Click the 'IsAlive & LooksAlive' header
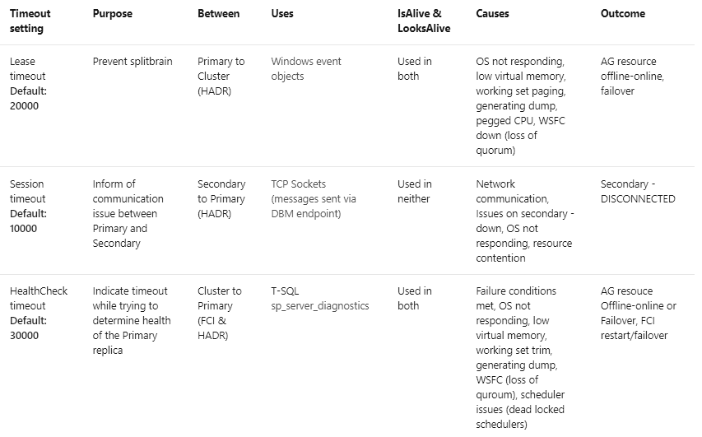The width and height of the screenshot is (702, 437). tap(424, 21)
